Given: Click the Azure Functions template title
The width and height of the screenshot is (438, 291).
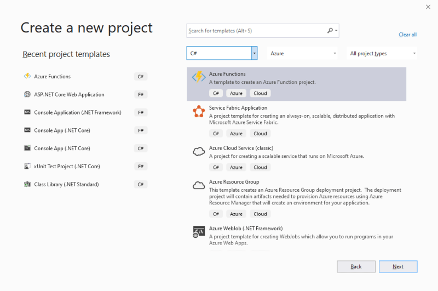Looking at the screenshot, I should pyautogui.click(x=227, y=74).
